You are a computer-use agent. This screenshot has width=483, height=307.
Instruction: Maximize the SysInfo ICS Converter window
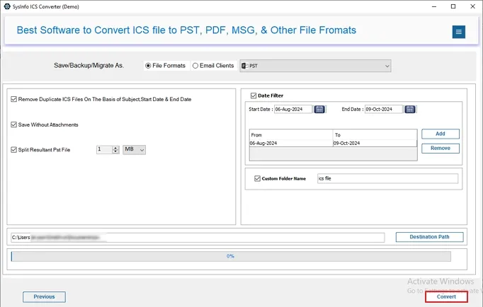coord(453,6)
